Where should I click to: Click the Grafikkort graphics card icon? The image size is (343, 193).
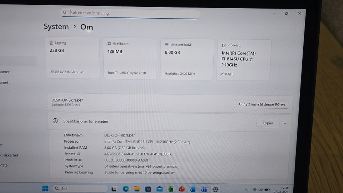109,44
